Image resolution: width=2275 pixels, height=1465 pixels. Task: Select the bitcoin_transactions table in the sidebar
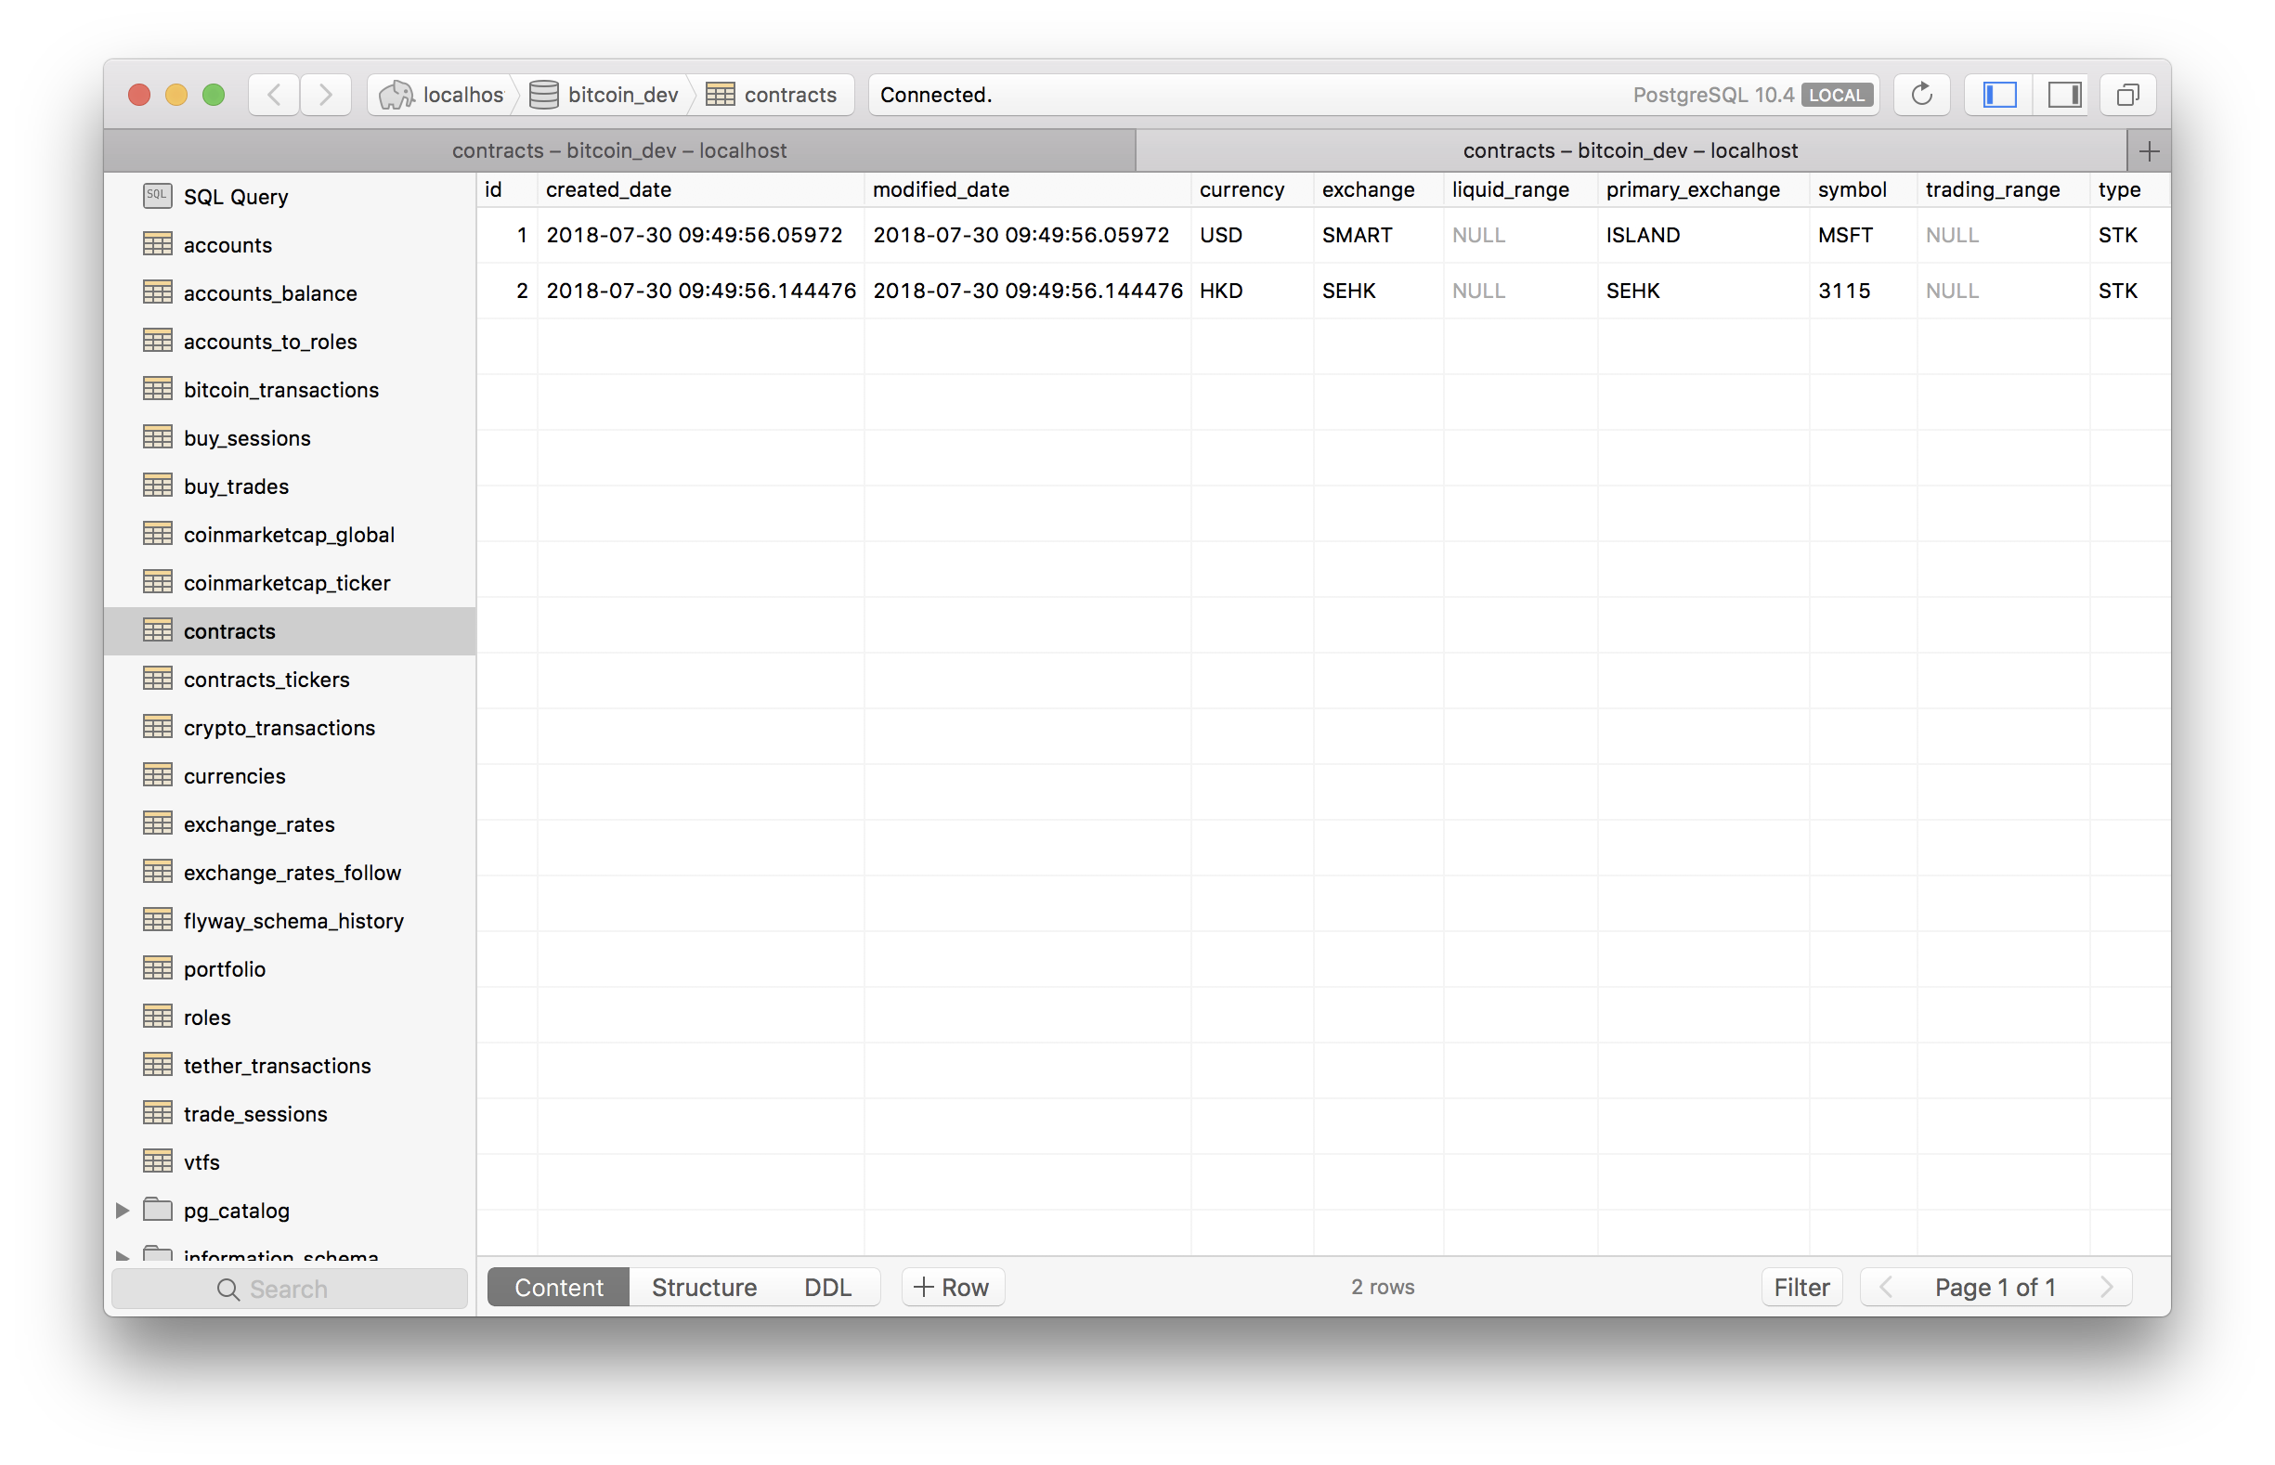pyautogui.click(x=279, y=389)
